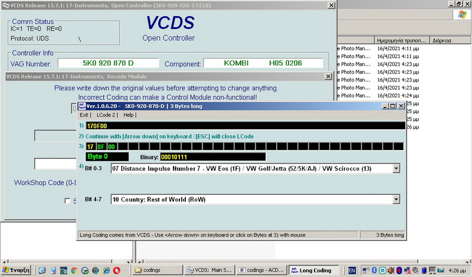Image resolution: width=472 pixels, height=277 pixels.
Task: Click the Binary value field 00010111
Action: pyautogui.click(x=213, y=157)
